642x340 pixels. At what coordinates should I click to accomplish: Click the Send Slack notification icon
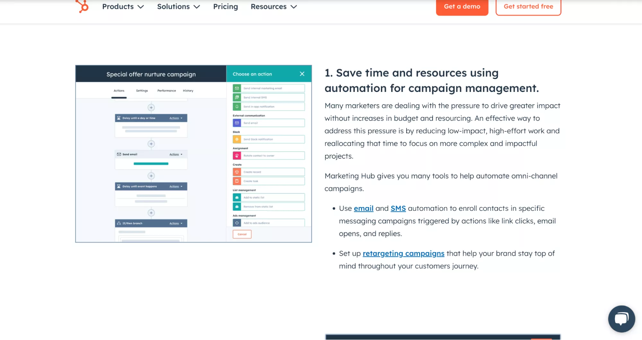(237, 139)
